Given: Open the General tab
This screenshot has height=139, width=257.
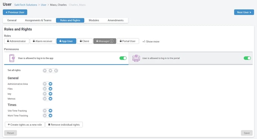Looking at the screenshot, I should pyautogui.click(x=12, y=20).
